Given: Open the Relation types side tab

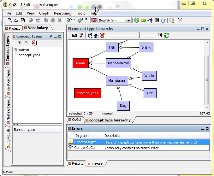Looking at the screenshot, I should [8, 82].
